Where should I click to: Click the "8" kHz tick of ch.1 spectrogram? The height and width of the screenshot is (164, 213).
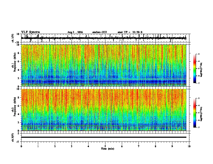(x=19, y=53)
